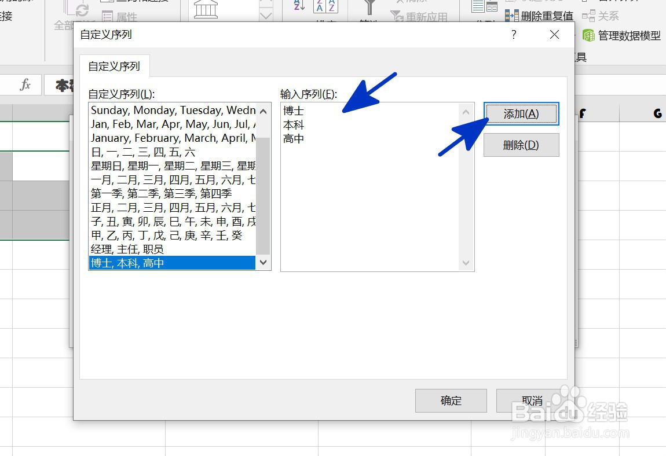Select the 星期日, 星期一 list entry
Image resolution: width=666 pixels, height=456 pixels.
tap(173, 166)
